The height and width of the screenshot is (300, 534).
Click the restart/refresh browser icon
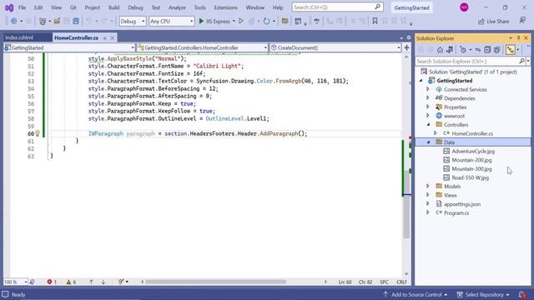(266, 21)
